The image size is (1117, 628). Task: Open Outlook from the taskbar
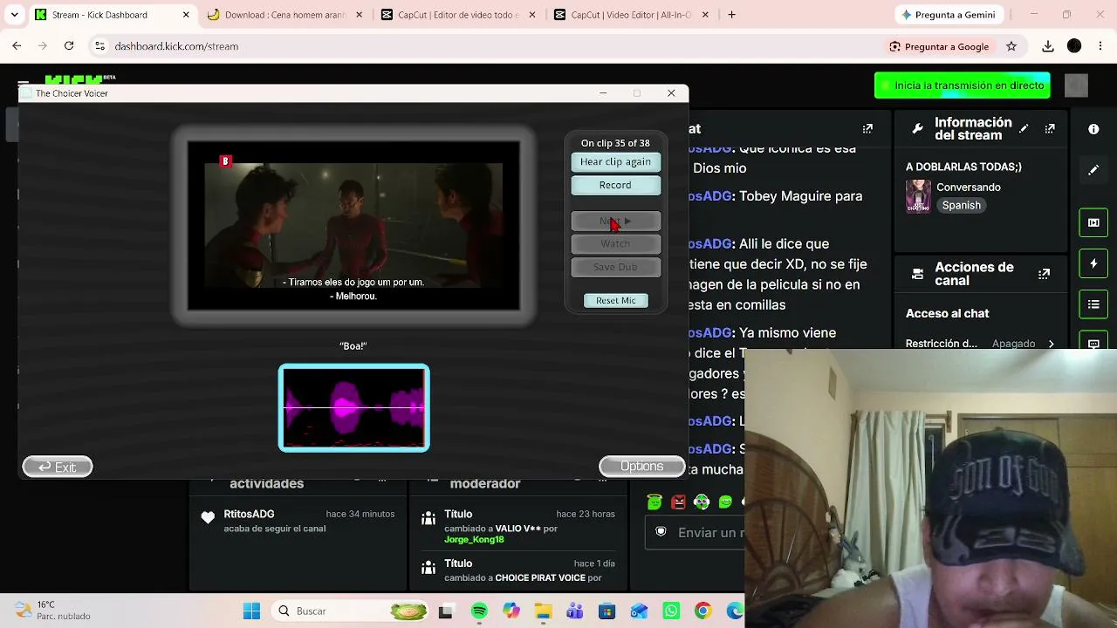[639, 611]
